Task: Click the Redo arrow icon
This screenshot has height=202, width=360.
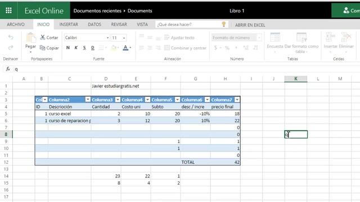Action: point(11,47)
